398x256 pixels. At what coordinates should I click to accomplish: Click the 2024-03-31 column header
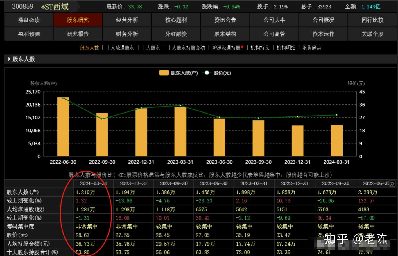[x=94, y=183]
